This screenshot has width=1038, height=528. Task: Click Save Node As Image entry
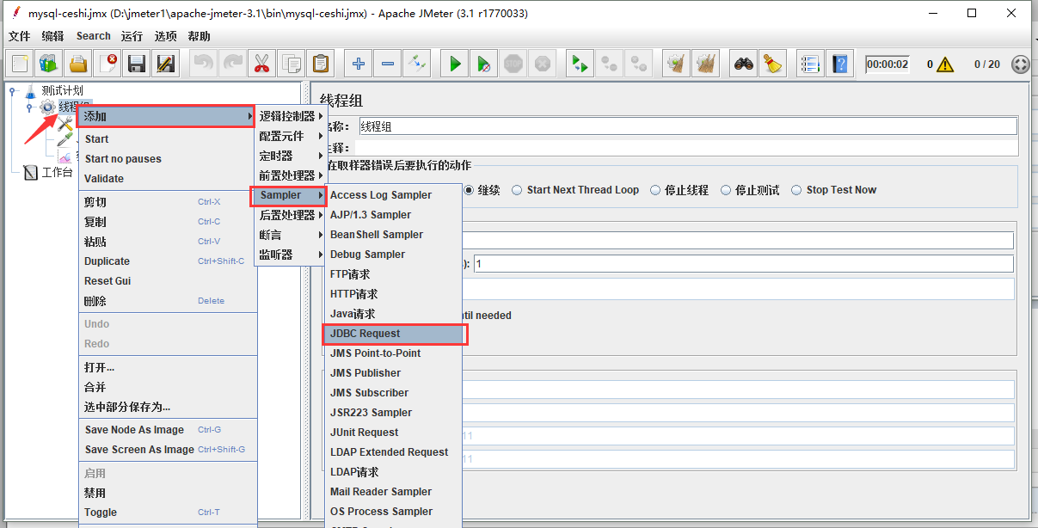pos(168,430)
